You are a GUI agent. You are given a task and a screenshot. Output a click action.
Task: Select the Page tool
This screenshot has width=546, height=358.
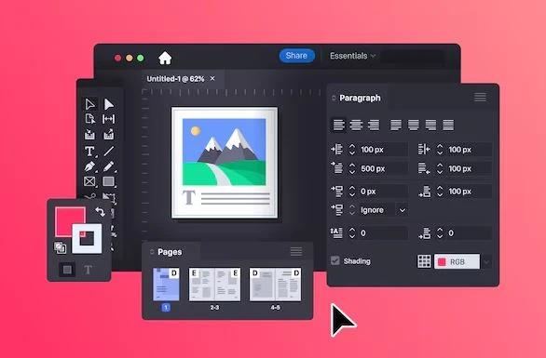(89, 119)
